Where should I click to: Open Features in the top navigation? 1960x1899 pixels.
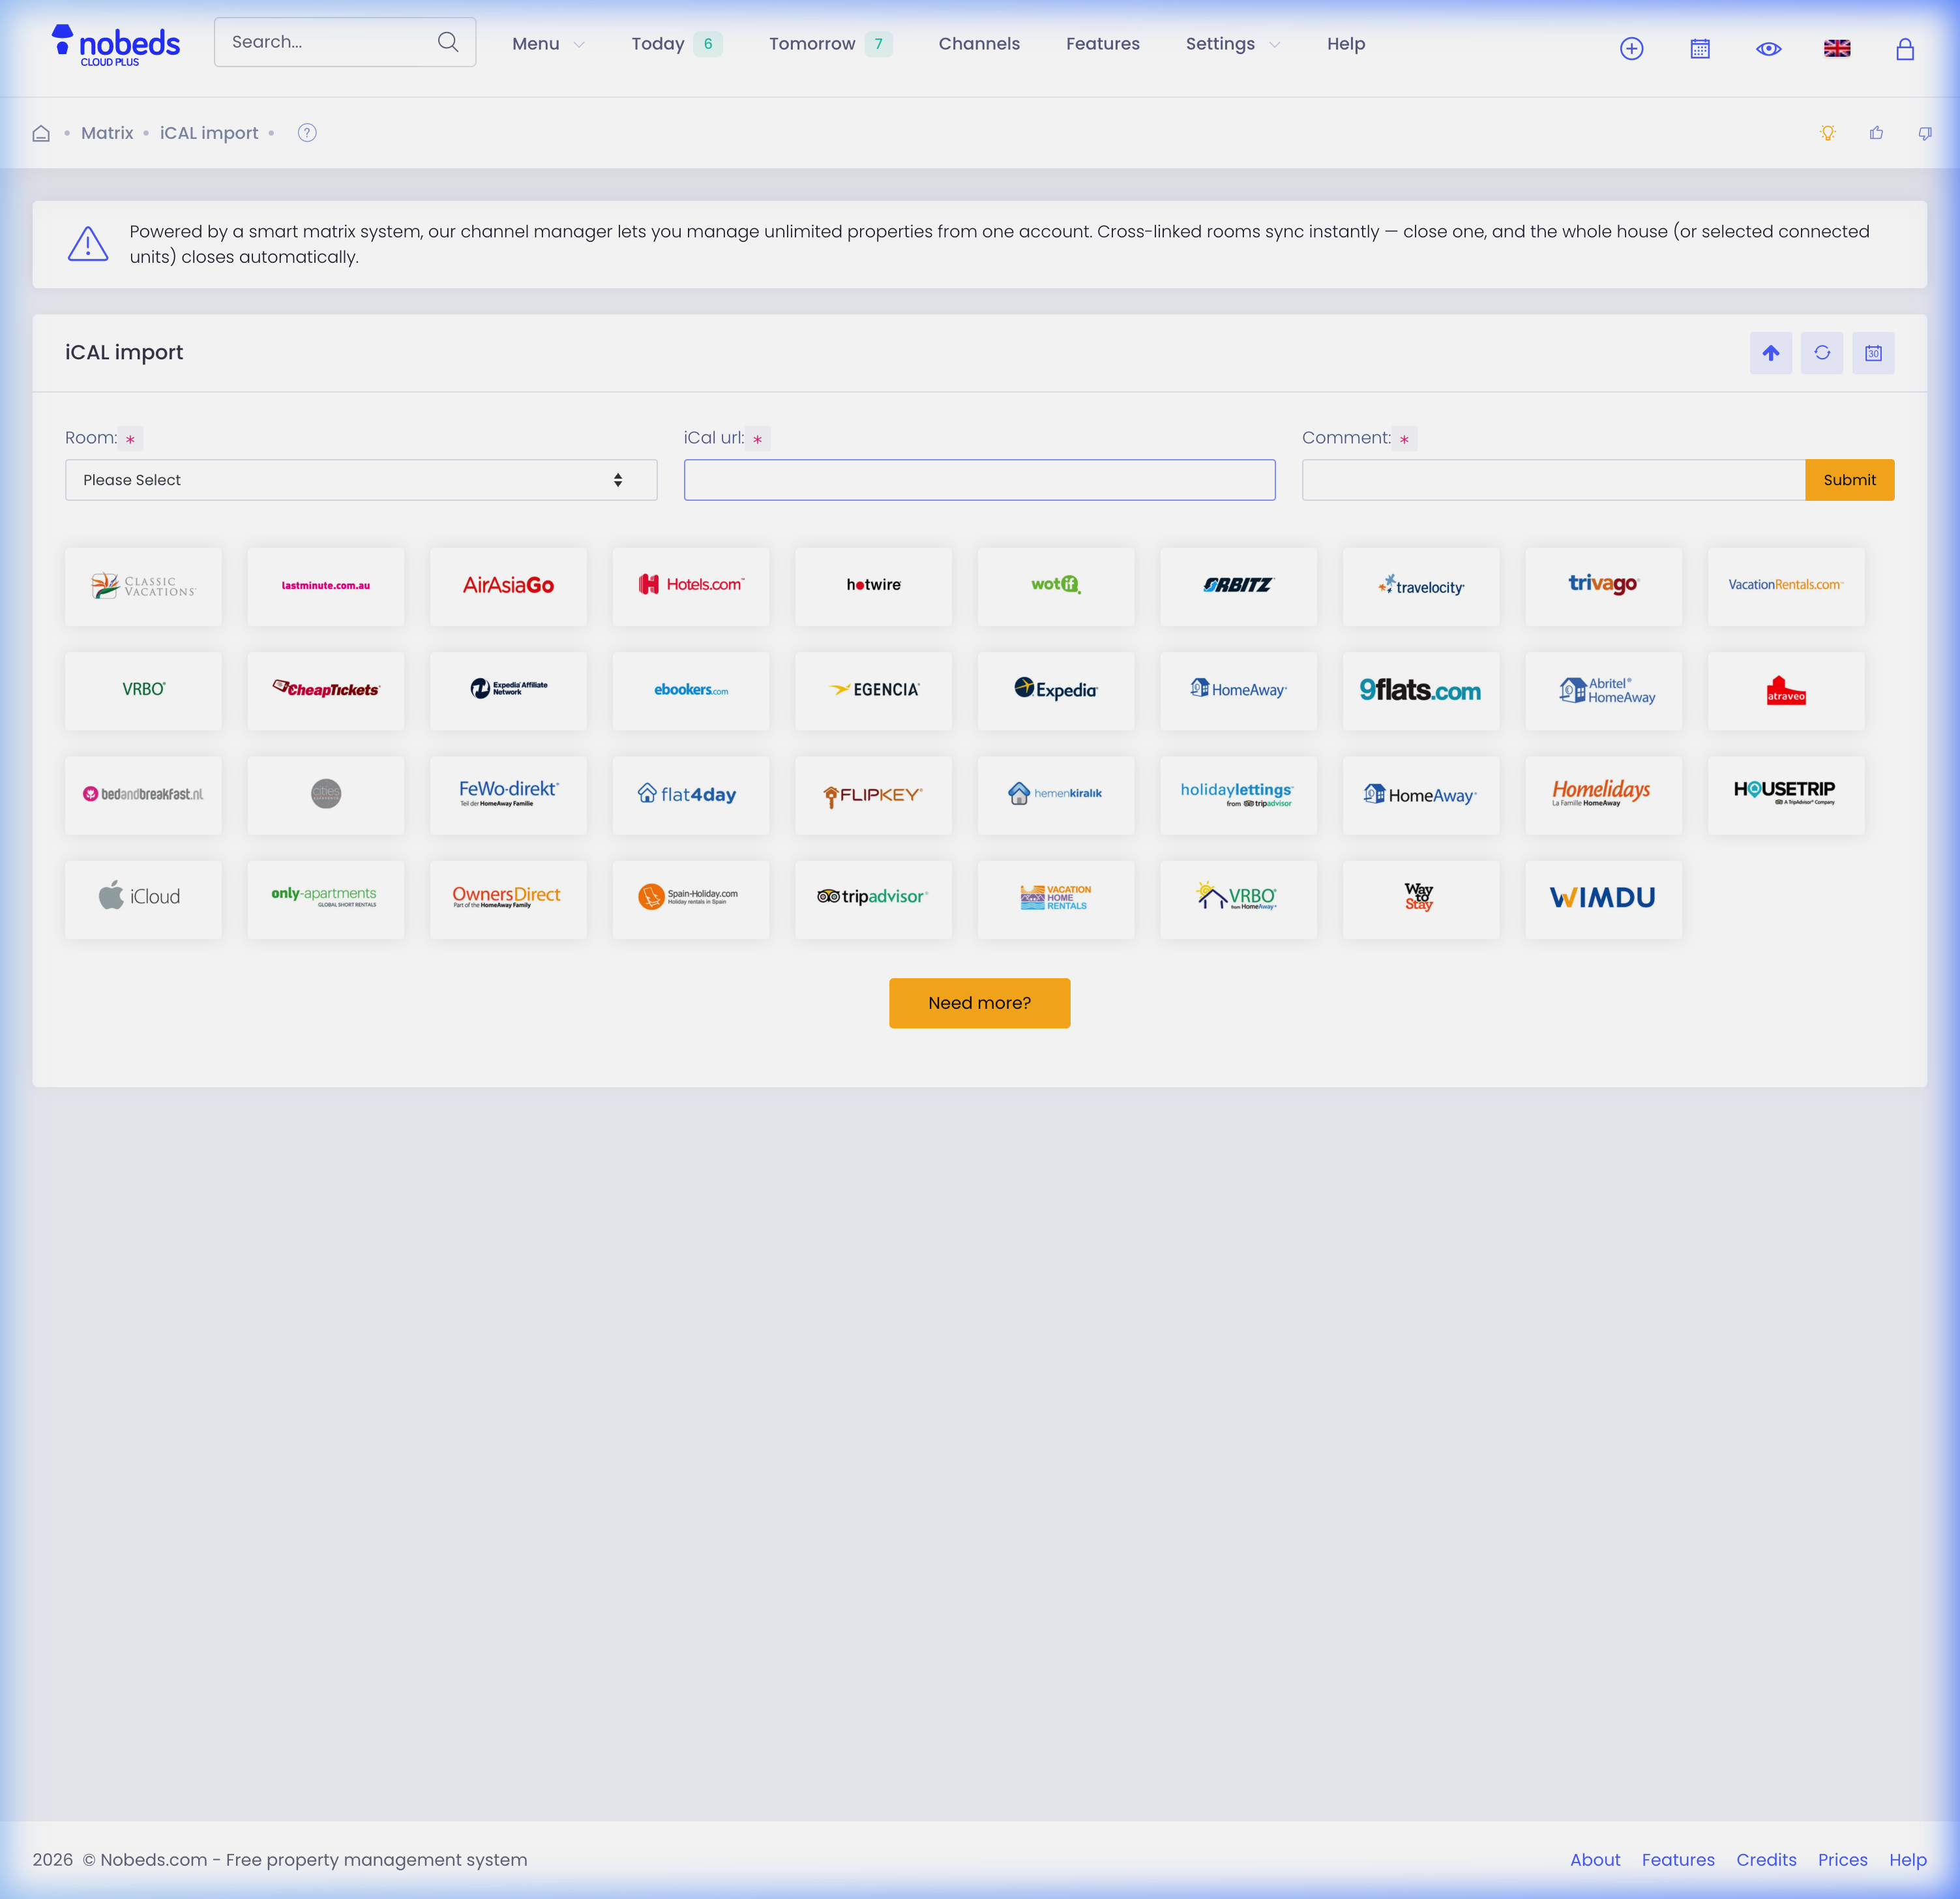point(1102,44)
